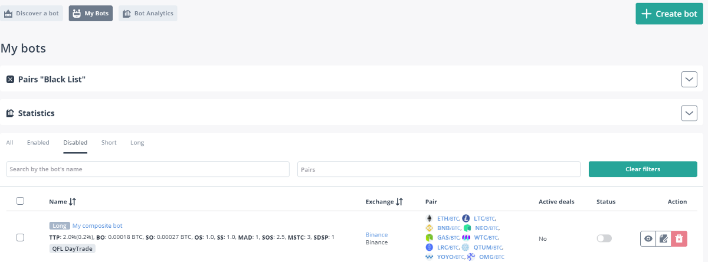Click the Active deals value No
The image size is (708, 262).
pyautogui.click(x=542, y=239)
